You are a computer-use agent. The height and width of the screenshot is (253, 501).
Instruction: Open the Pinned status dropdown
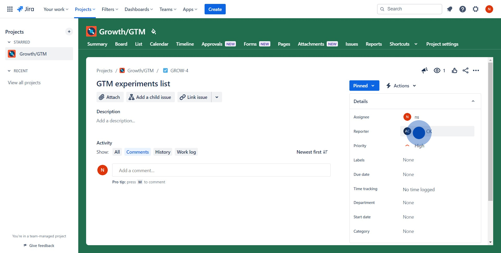364,86
